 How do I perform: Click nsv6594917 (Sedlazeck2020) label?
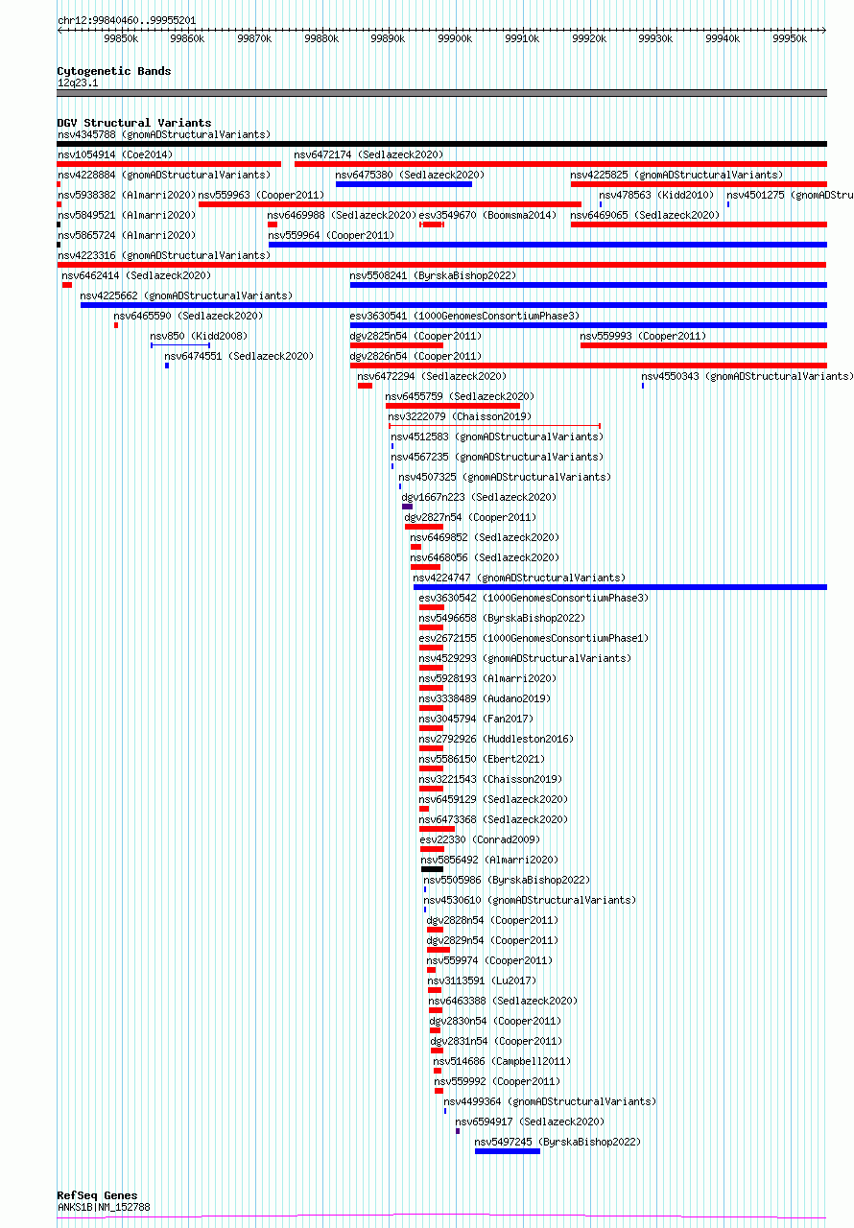[x=530, y=1122]
